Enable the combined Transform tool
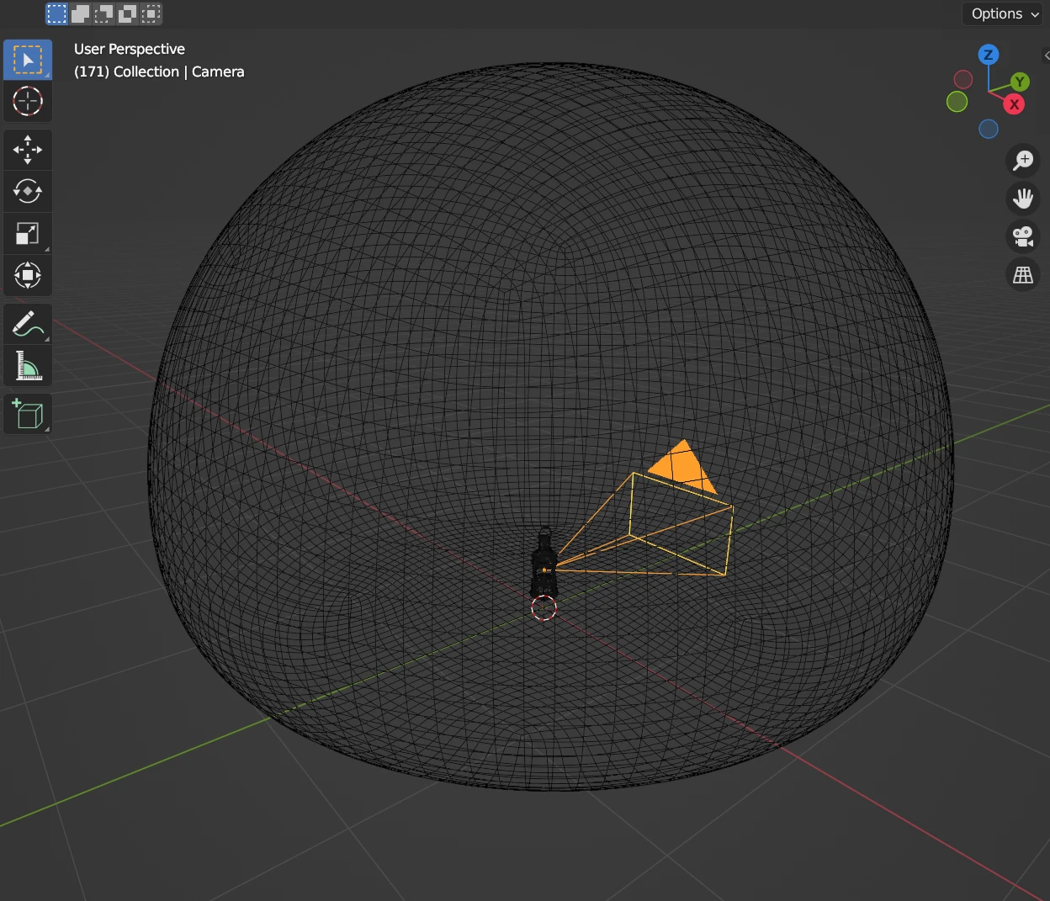This screenshot has height=901, width=1050. click(28, 275)
